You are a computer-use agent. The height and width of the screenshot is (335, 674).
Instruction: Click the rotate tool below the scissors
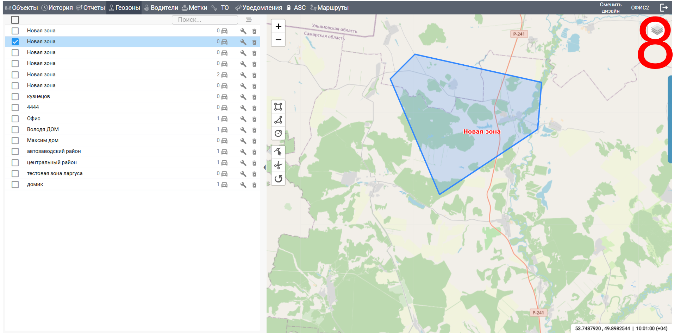coord(278,179)
